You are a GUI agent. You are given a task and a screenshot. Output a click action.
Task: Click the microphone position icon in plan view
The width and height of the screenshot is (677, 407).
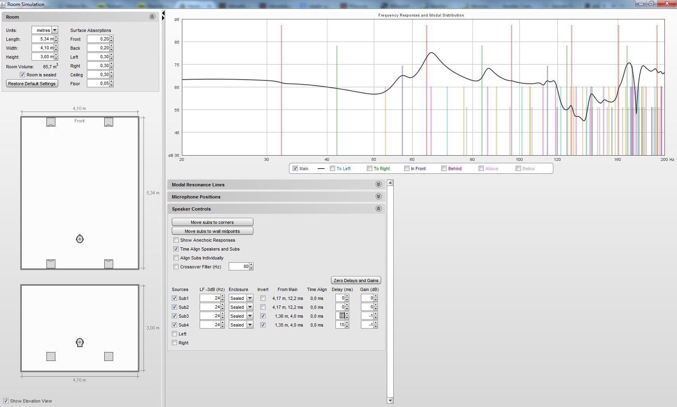point(80,239)
